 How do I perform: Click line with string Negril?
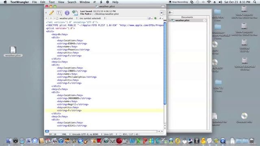click(x=72, y=105)
